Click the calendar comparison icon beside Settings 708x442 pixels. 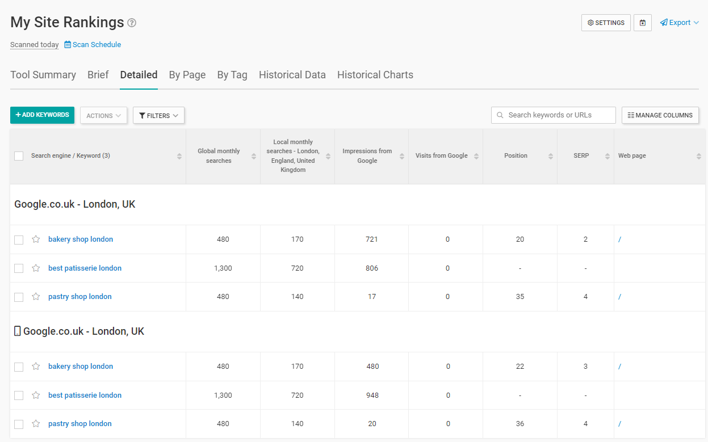pyautogui.click(x=642, y=22)
